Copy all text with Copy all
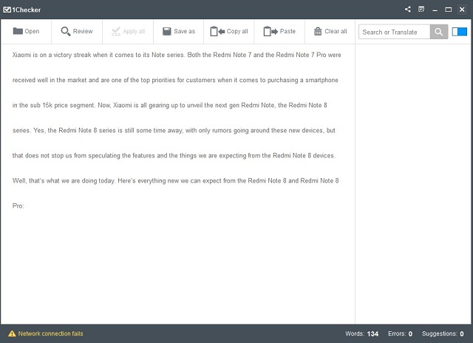The width and height of the screenshot is (473, 343). (x=229, y=31)
